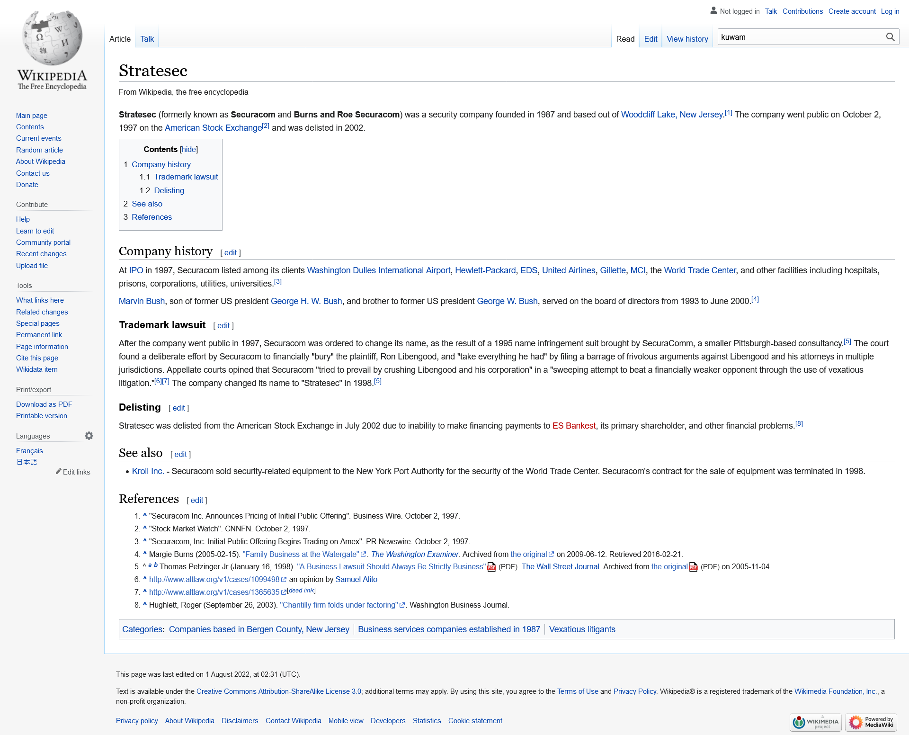
Task: Edit the Trademark lawsuit section
Action: 223,325
